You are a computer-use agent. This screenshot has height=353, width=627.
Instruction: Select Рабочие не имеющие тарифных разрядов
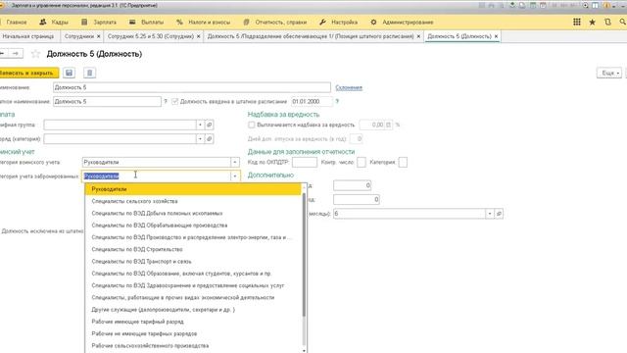coord(193,333)
